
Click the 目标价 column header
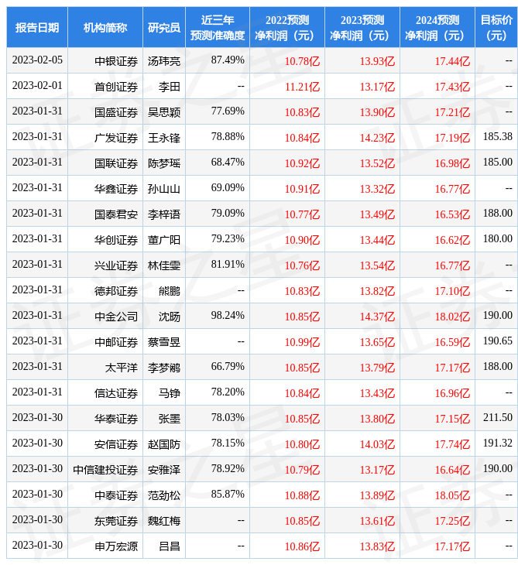pyautogui.click(x=496, y=27)
